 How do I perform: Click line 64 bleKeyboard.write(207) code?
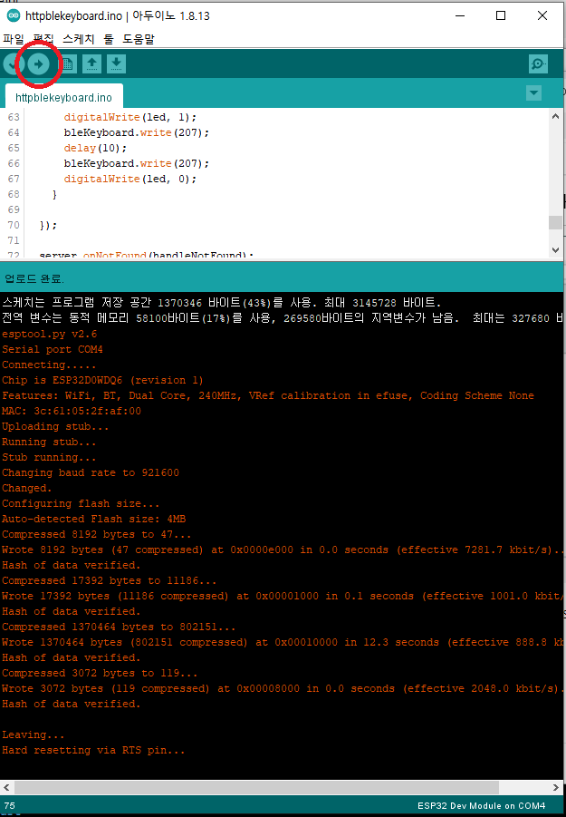137,133
